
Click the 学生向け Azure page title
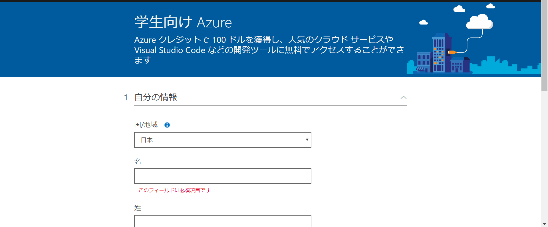pos(183,22)
